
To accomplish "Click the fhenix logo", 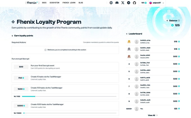I will pos(32,3).
